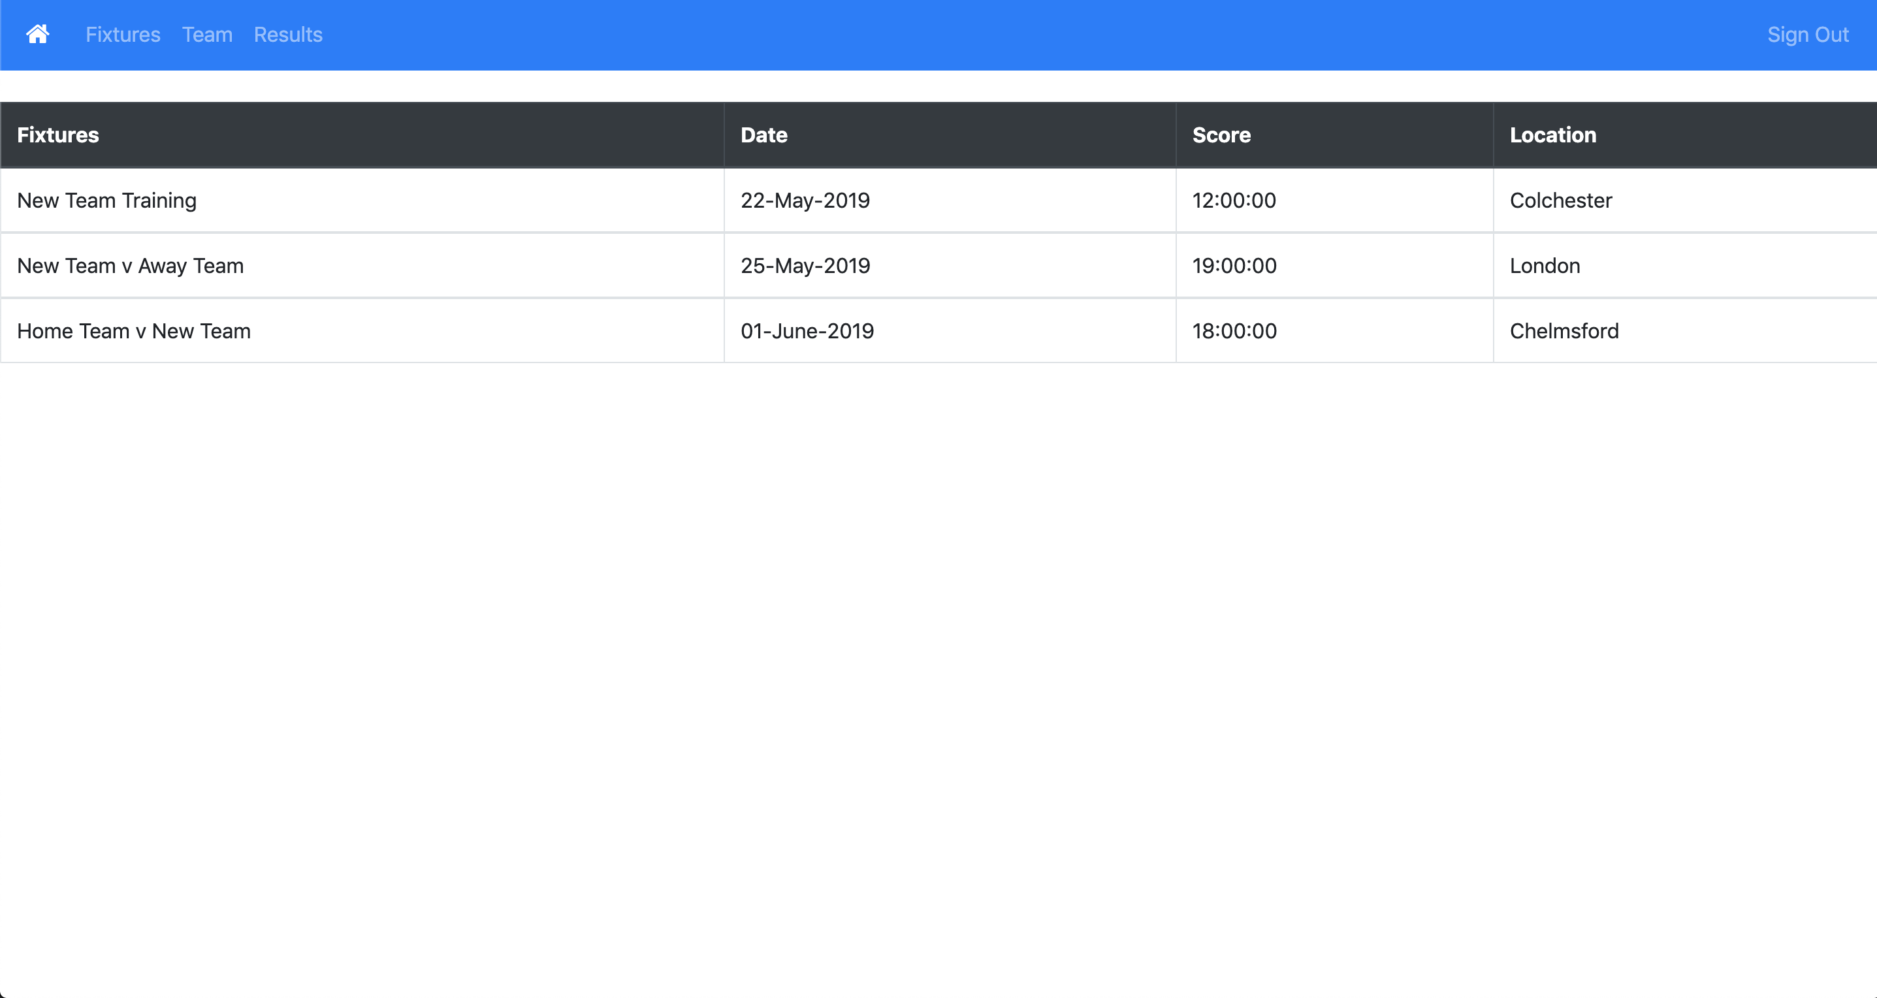Click the 25-May-2019 date cell

(x=805, y=266)
